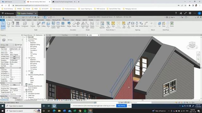The height and width of the screenshot is (113, 202).
Task: Select the Dormer opening tool
Action: (x=146, y=24)
